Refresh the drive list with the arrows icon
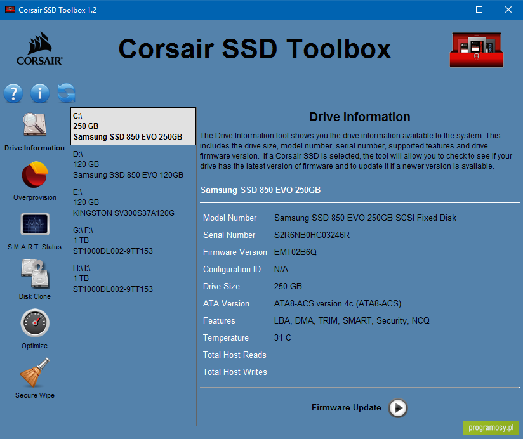Screen dimensions: 523x439 pyautogui.click(x=67, y=93)
